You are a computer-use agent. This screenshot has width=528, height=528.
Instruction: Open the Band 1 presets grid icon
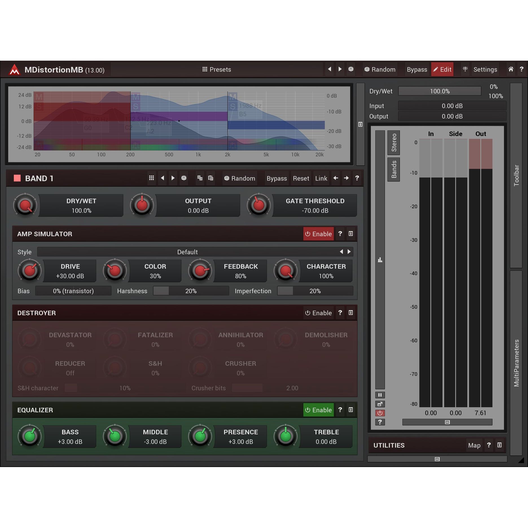coord(152,178)
